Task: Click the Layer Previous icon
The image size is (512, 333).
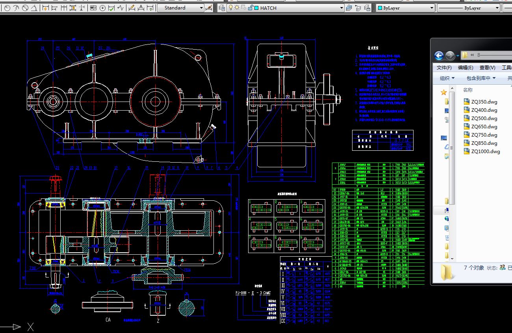Action: pos(358,8)
